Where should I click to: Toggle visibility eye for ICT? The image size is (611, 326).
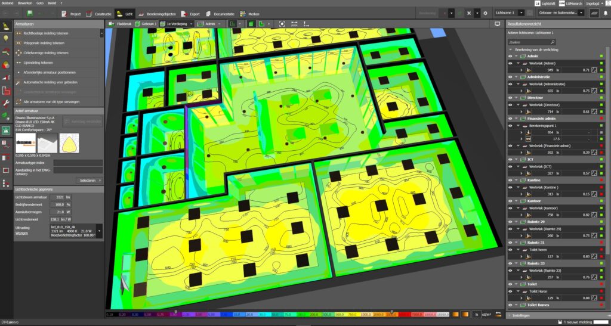pyautogui.click(x=510, y=160)
